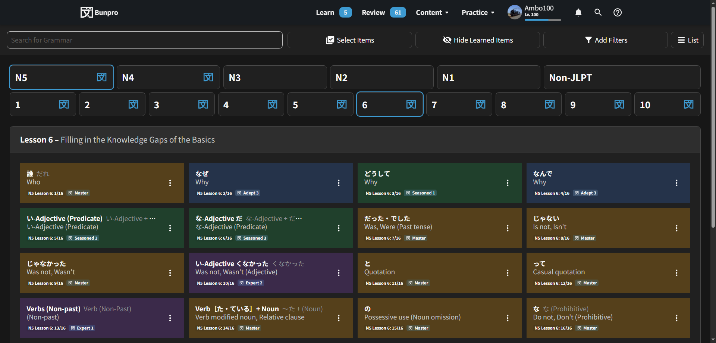Switch to lesson 7 tab
This screenshot has height=343, width=716.
[x=459, y=105]
